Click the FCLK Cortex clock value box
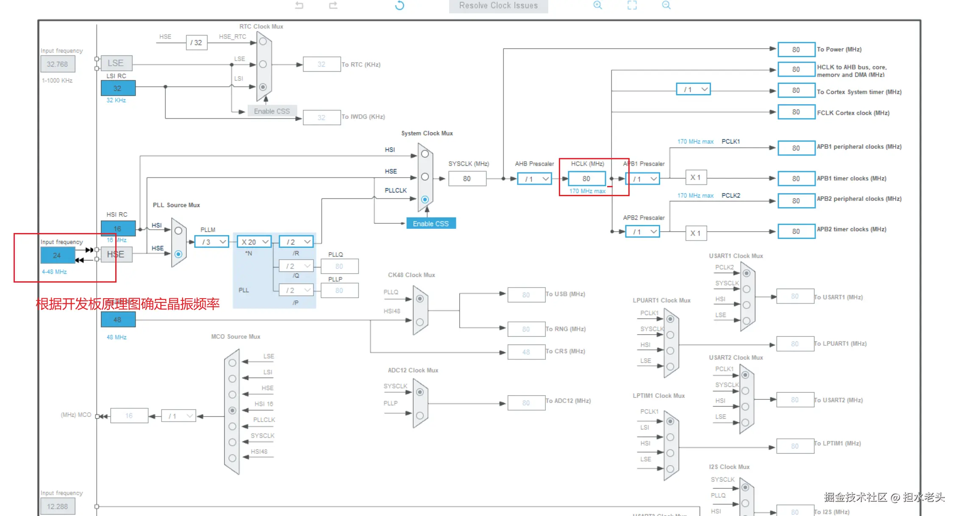The width and height of the screenshot is (958, 516). [797, 112]
